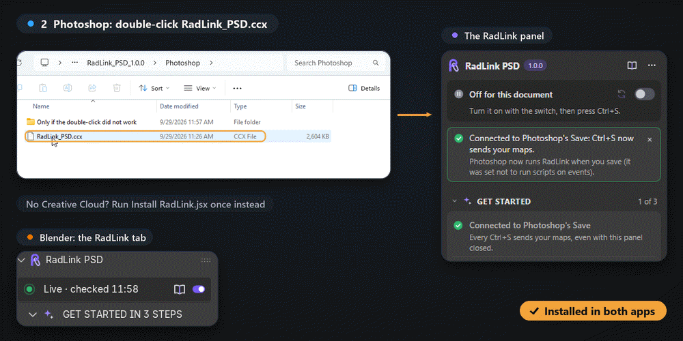This screenshot has height=341, width=683.
Task: Click the Paste clipboard icon in Explorer toolbar
Action: click(43, 88)
